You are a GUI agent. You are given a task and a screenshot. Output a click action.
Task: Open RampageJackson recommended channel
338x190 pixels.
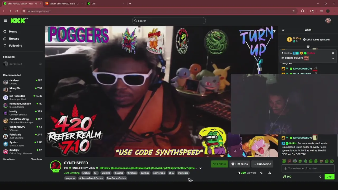(22, 105)
